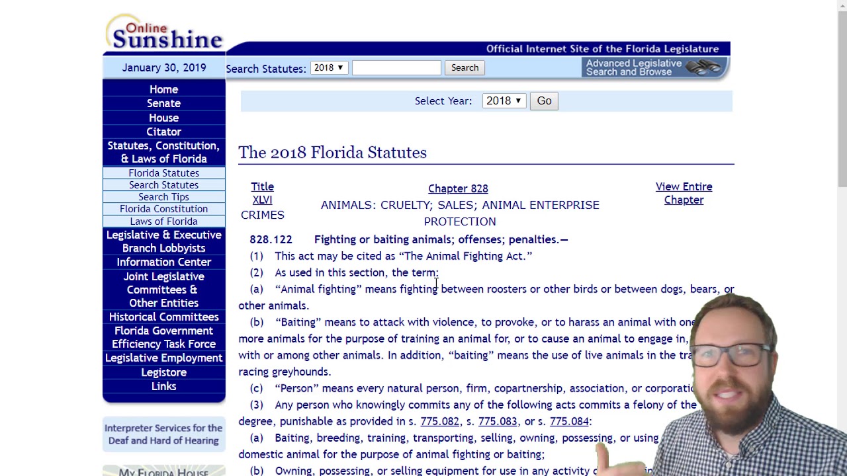Open the Search Statutes year dropdown
This screenshot has height=476, width=847.
329,67
